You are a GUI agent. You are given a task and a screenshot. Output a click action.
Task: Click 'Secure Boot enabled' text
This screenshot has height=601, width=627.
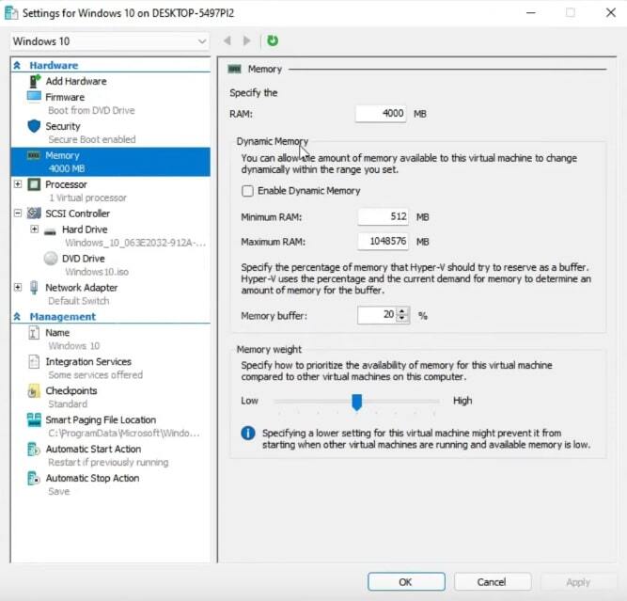92,139
